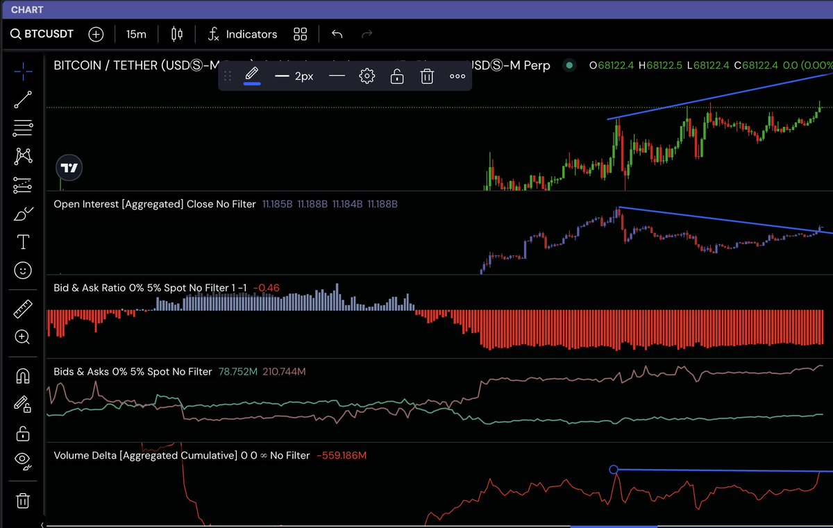
Task: Choose the XABCD pattern tool
Action: pos(23,156)
